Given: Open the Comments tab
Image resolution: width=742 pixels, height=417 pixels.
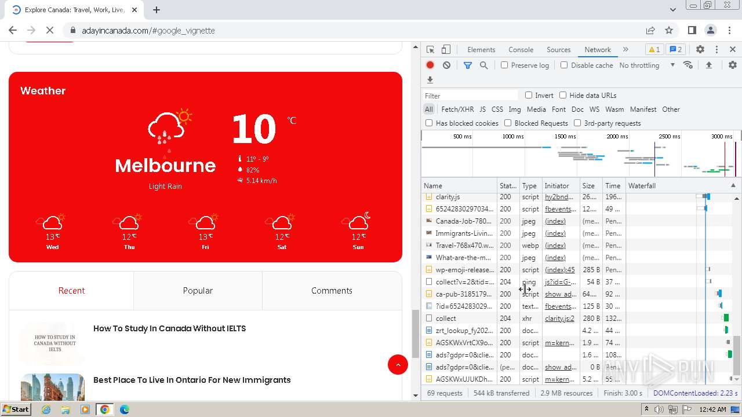Looking at the screenshot, I should pyautogui.click(x=332, y=291).
